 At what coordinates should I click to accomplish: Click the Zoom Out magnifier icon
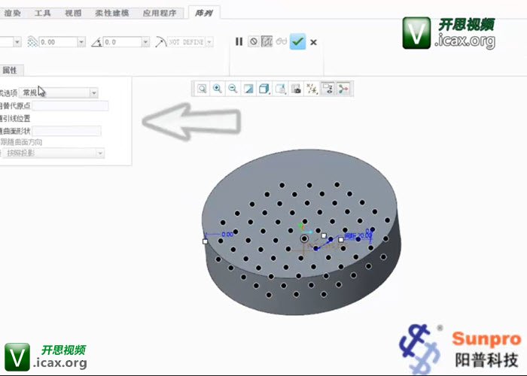tap(233, 89)
